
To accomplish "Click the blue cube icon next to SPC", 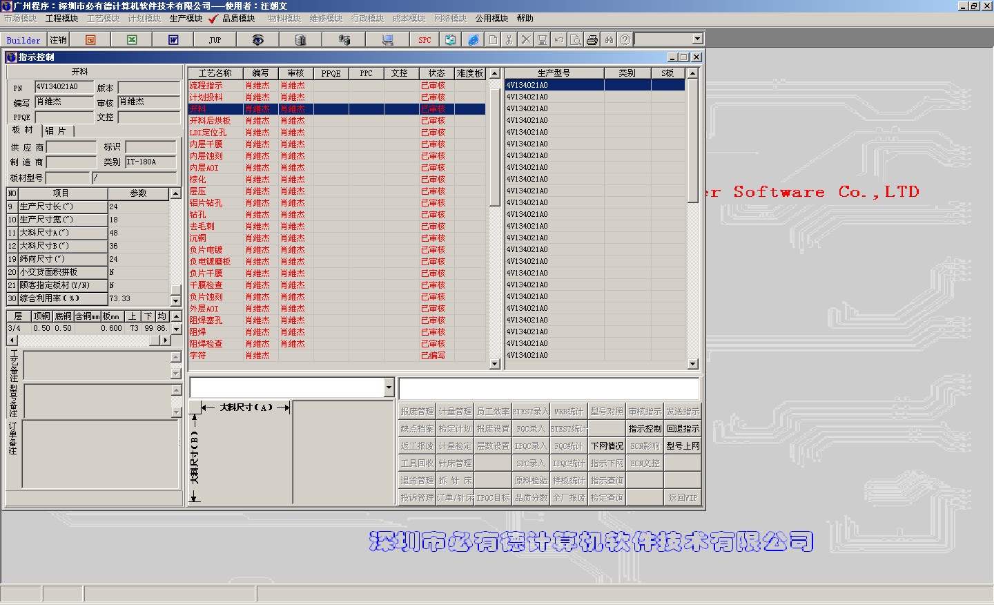I will (x=450, y=40).
